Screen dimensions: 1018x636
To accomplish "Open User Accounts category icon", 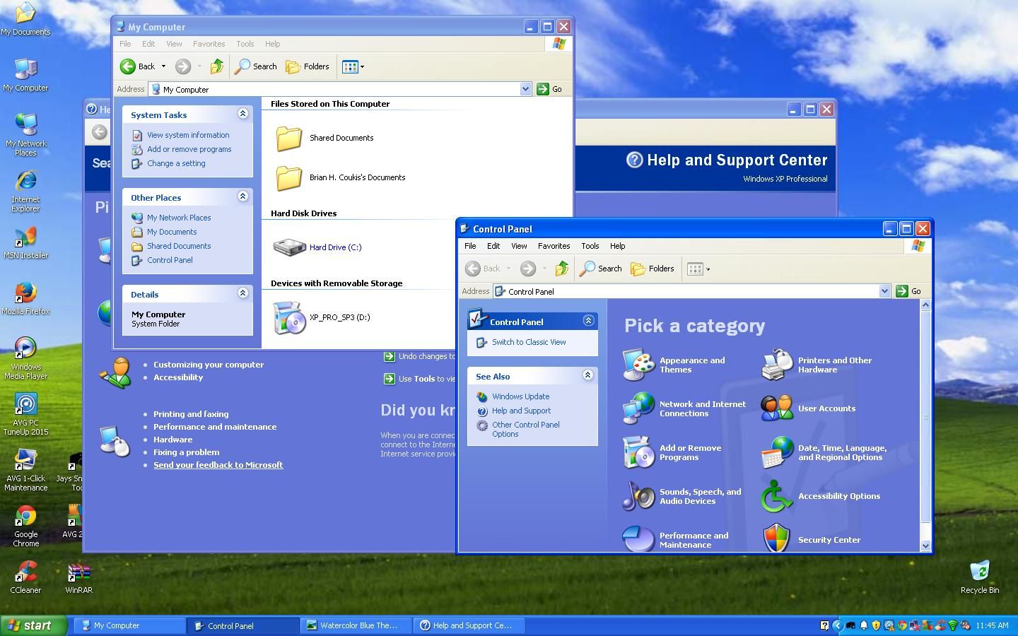I will (x=777, y=408).
